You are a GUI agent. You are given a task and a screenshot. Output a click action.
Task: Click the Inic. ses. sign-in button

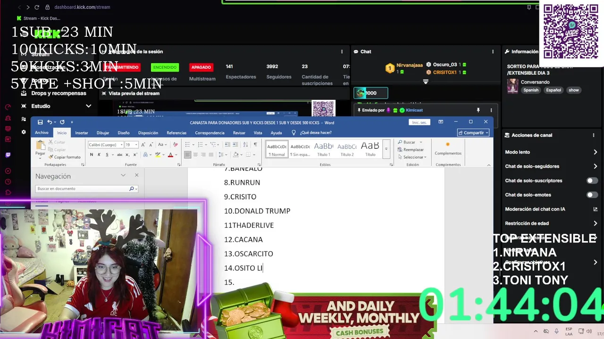pos(419,122)
